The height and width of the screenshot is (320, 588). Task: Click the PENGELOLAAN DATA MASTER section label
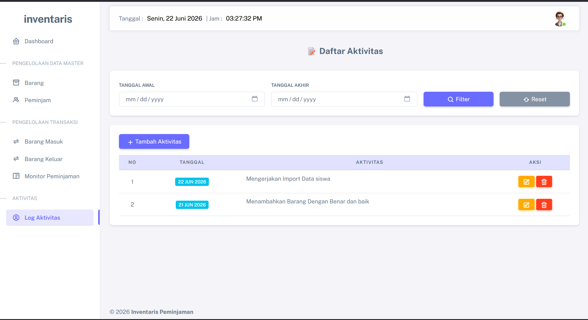pos(48,63)
